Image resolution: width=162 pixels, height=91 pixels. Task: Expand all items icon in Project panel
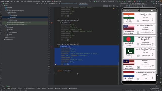click(x=39, y=4)
